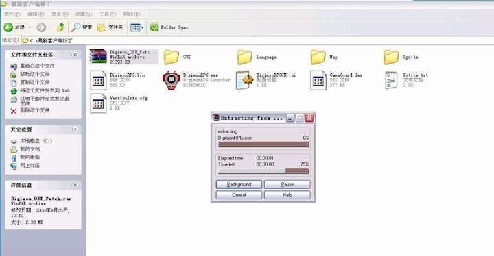Screen dimensions: 494x256
Task: Collapse the File and Folder Tasks panel
Action: point(75,55)
